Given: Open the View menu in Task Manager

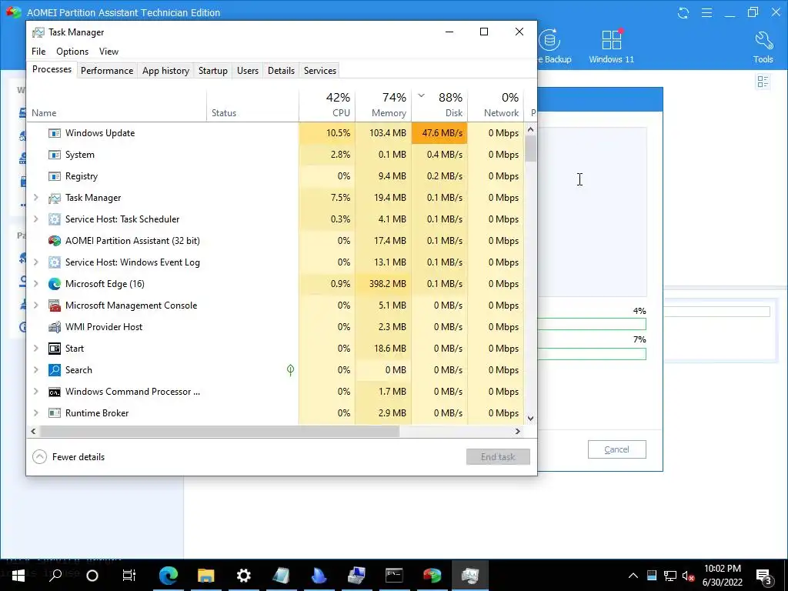Looking at the screenshot, I should (109, 52).
